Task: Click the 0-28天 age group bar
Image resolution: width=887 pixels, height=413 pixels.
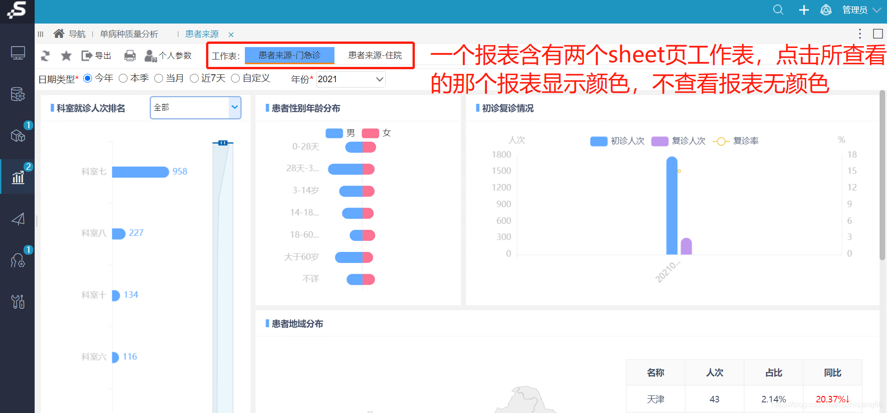Action: (361, 147)
